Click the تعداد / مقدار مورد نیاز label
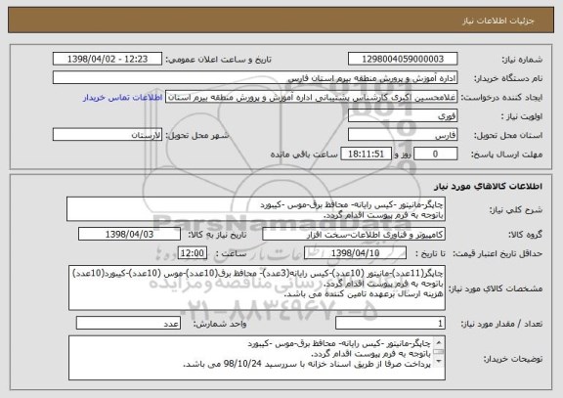This screenshot has height=398, width=563. click(501, 324)
